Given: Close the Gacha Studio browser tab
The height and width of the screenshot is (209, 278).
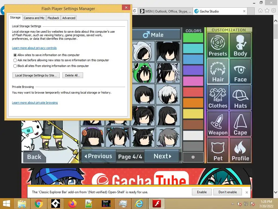Looking at the screenshot, I should [244, 11].
